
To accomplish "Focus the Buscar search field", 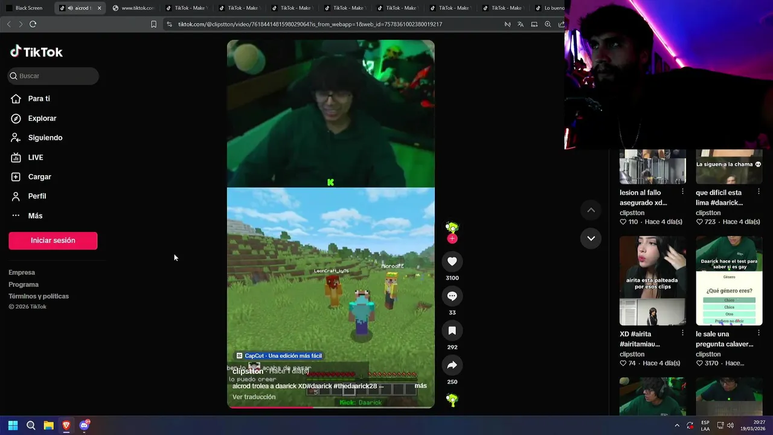I will click(x=53, y=76).
